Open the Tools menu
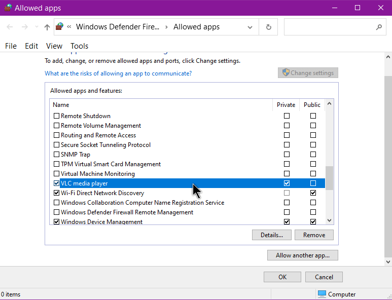392x300 pixels. click(x=79, y=46)
